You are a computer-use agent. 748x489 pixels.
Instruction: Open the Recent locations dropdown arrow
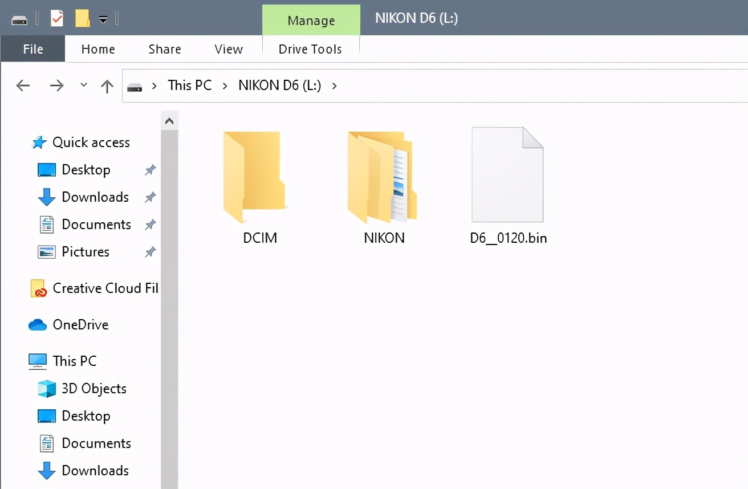click(84, 85)
